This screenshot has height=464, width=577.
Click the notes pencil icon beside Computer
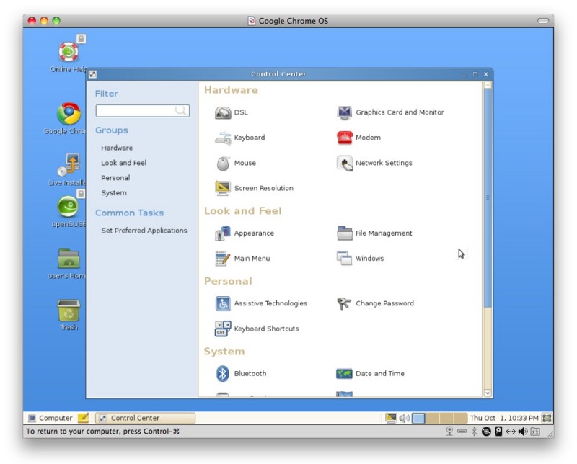pos(83,418)
